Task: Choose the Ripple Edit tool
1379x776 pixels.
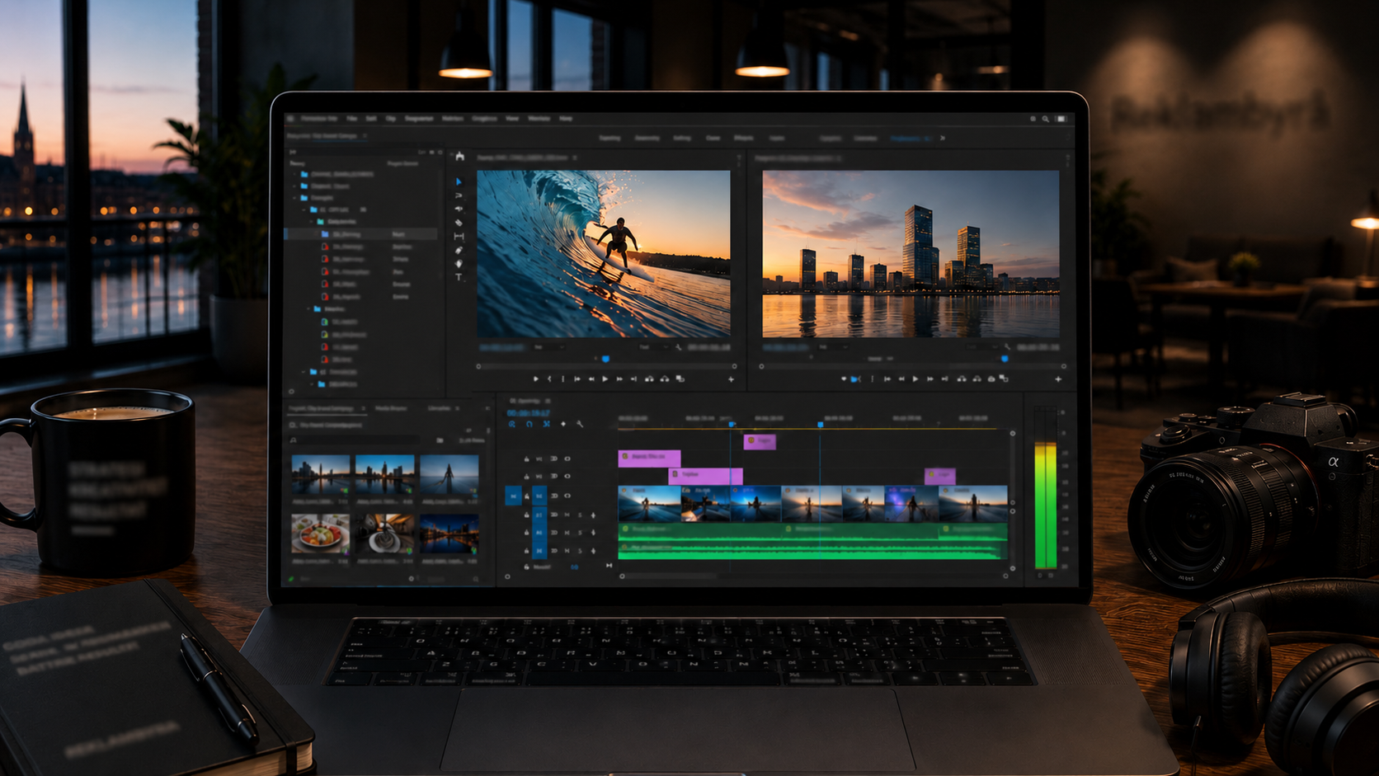Action: (x=459, y=209)
